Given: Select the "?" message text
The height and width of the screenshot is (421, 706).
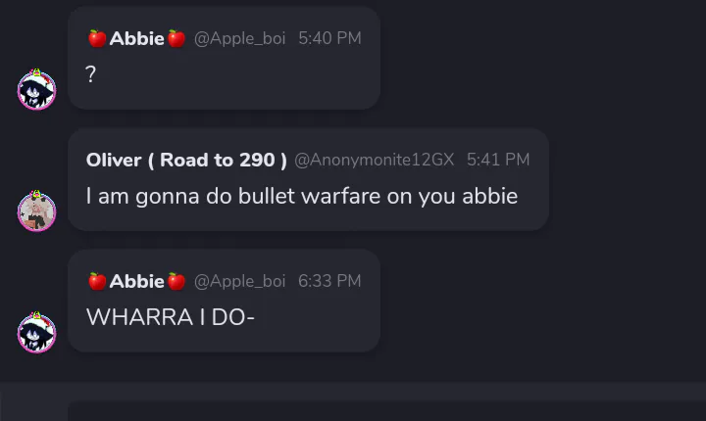Looking at the screenshot, I should (x=90, y=74).
